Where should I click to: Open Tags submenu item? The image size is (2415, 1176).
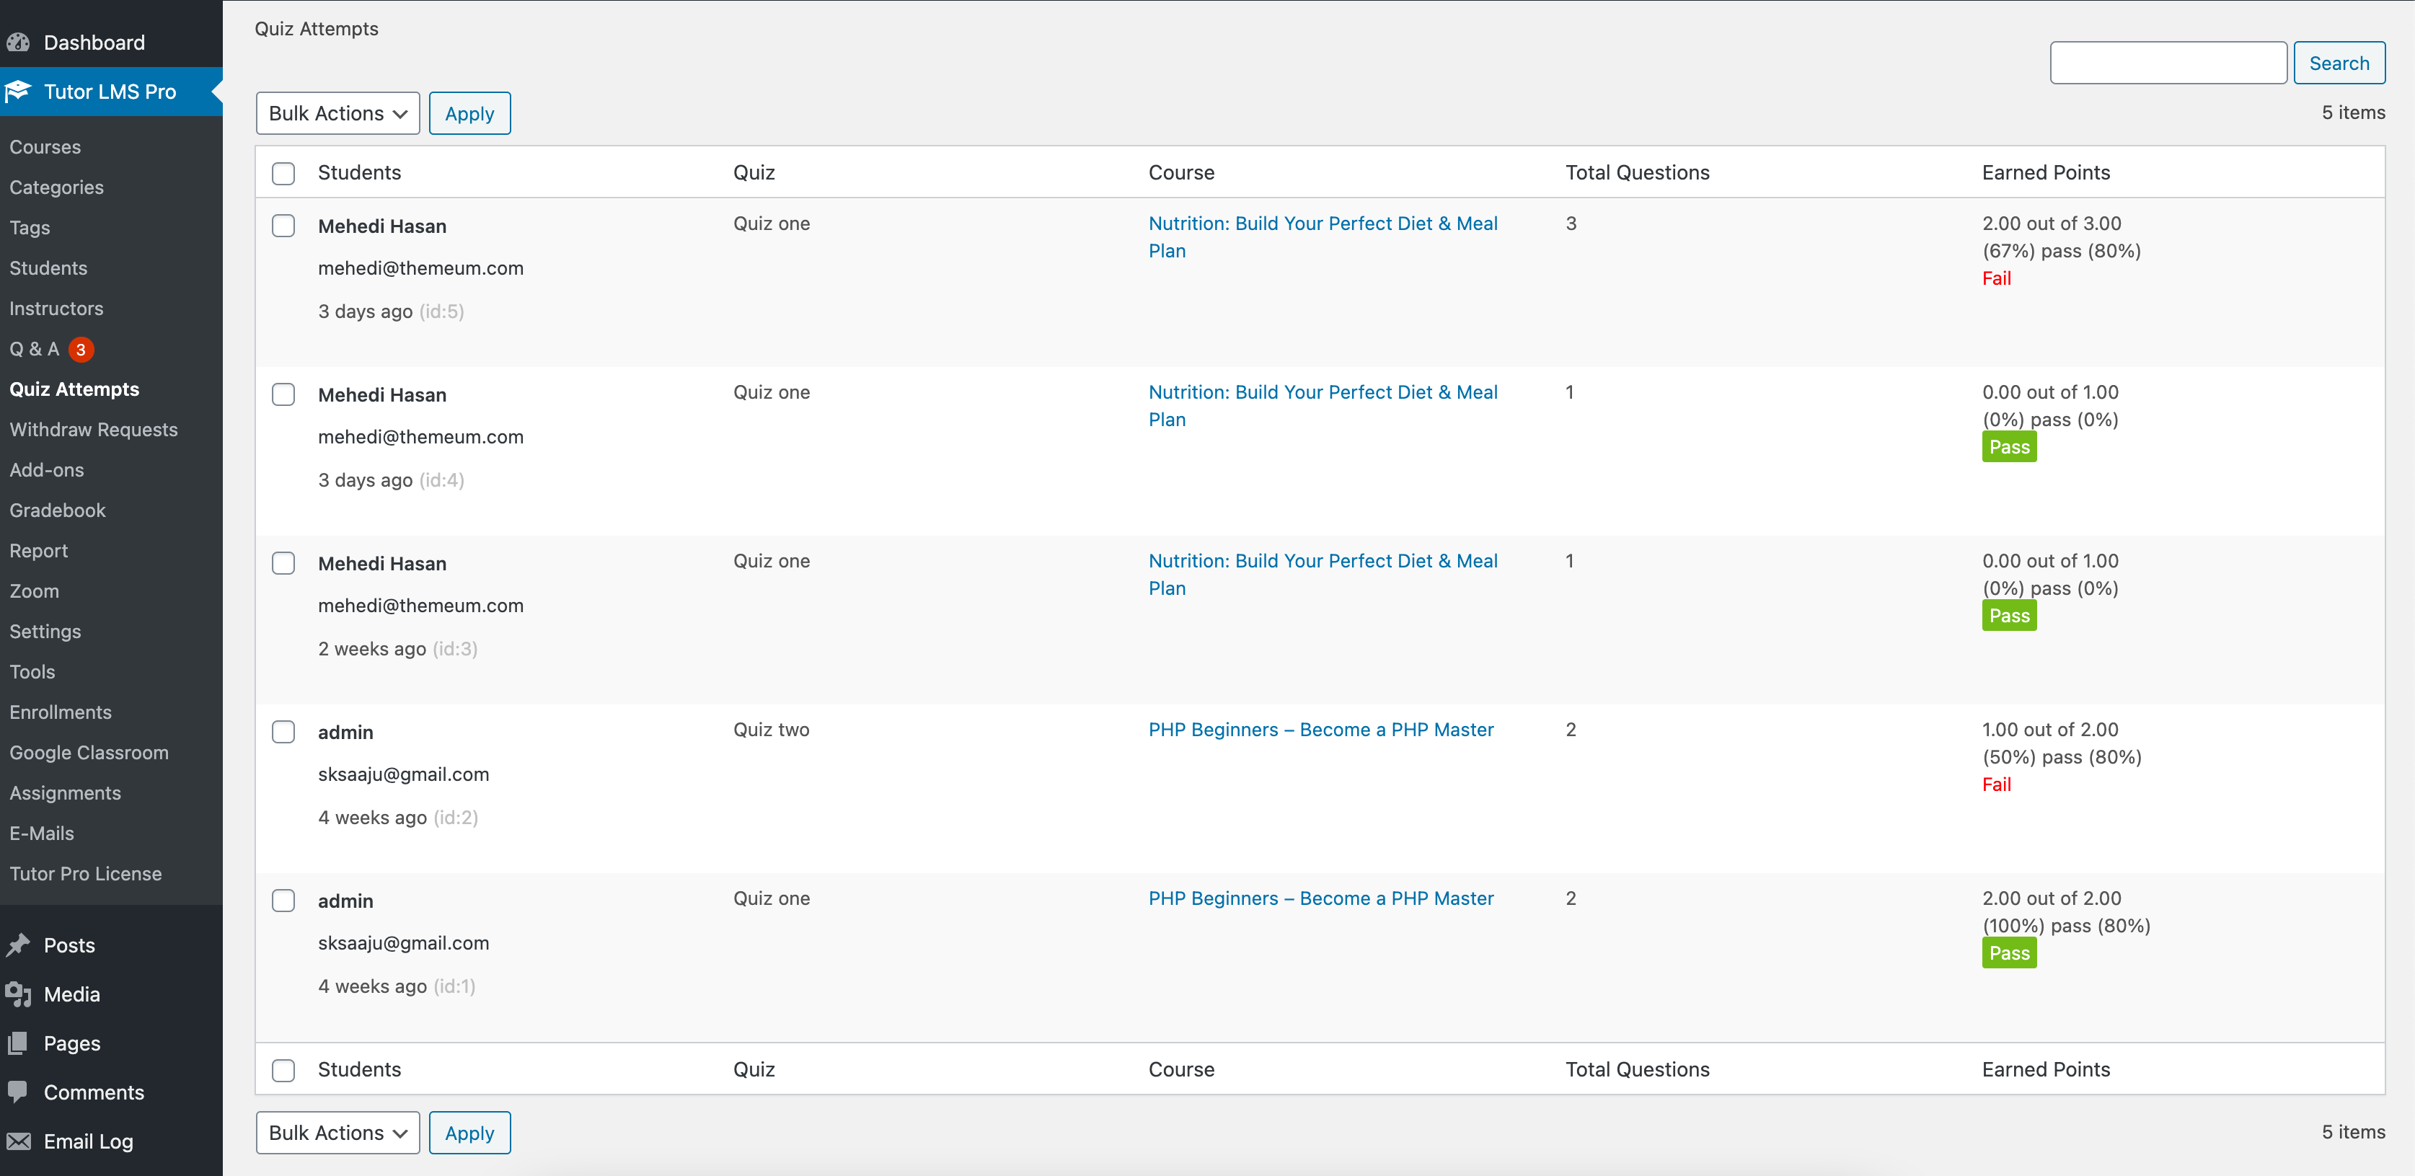pos(30,228)
